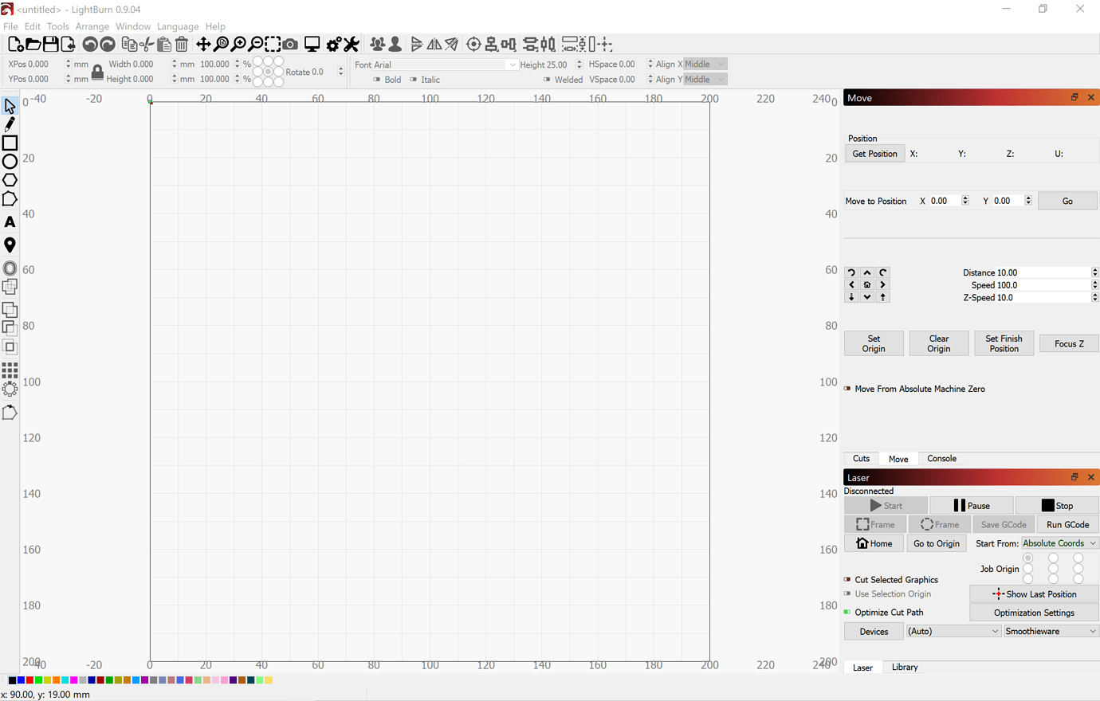
Task: Pick the red color swatch in palette
Action: 29,680
